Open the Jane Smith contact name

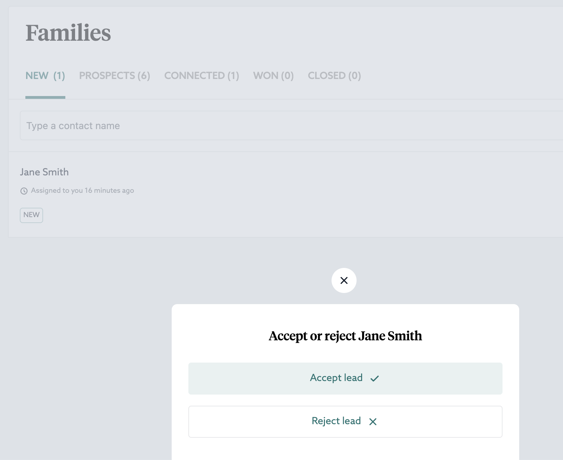[x=44, y=172]
